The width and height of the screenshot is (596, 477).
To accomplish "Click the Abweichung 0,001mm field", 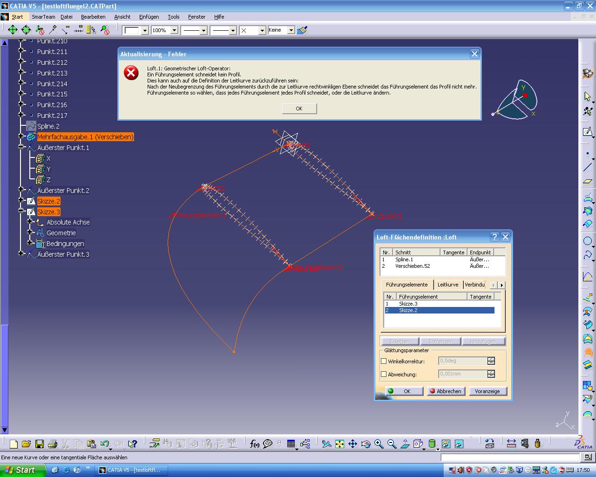I will [463, 374].
